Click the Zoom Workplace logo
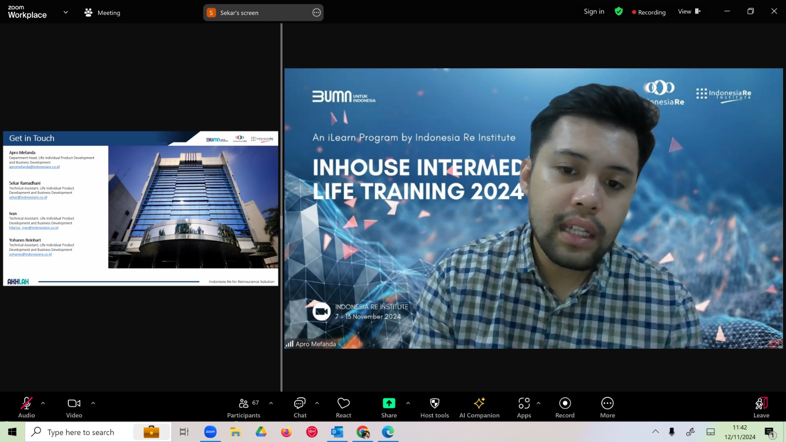786x442 pixels. tap(27, 12)
